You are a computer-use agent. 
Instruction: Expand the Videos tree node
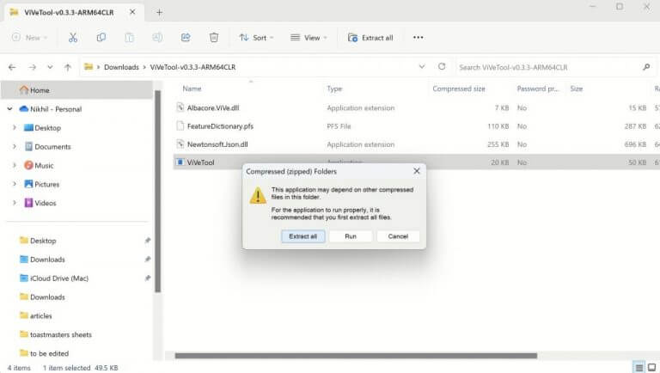[15, 203]
